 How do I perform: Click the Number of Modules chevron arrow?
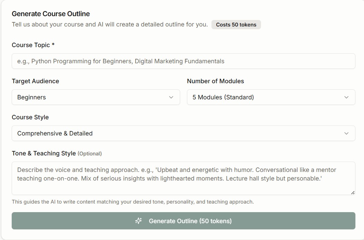coord(346,97)
